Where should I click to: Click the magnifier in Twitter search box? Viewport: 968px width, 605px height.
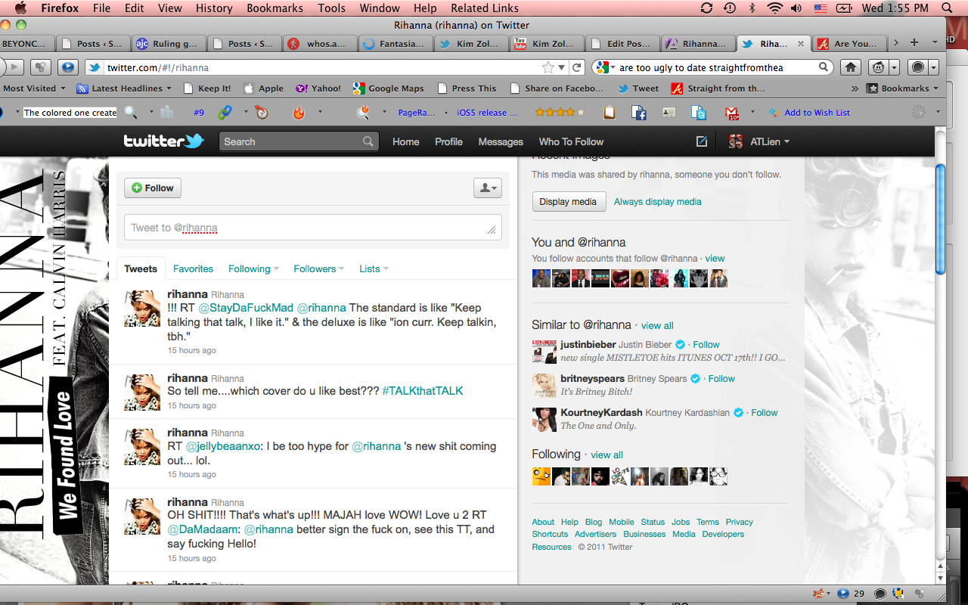[x=368, y=141]
